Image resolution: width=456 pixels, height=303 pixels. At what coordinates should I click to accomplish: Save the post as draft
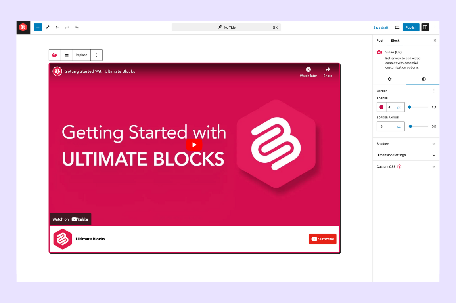pos(380,27)
